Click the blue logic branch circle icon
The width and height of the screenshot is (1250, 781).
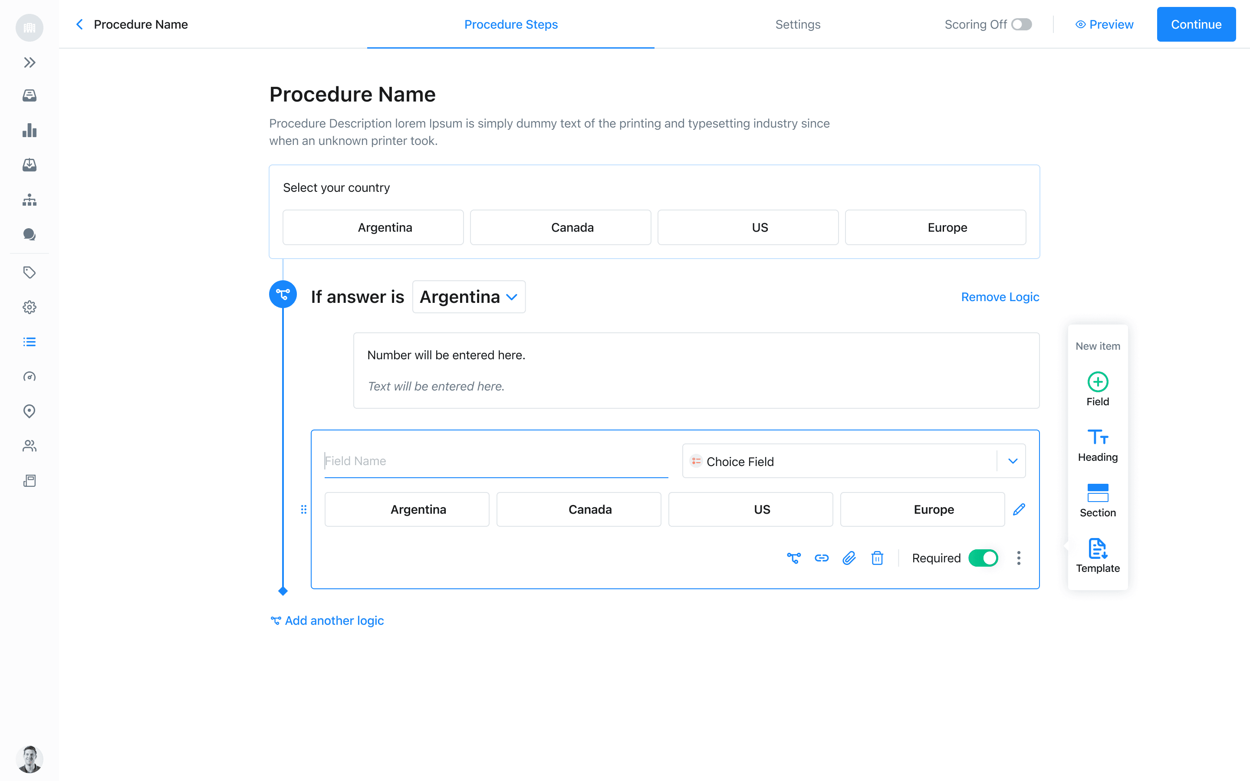point(283,295)
